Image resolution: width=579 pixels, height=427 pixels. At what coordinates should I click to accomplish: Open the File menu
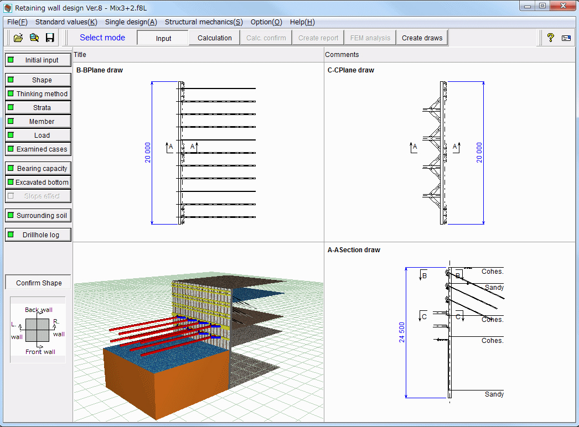click(x=17, y=22)
